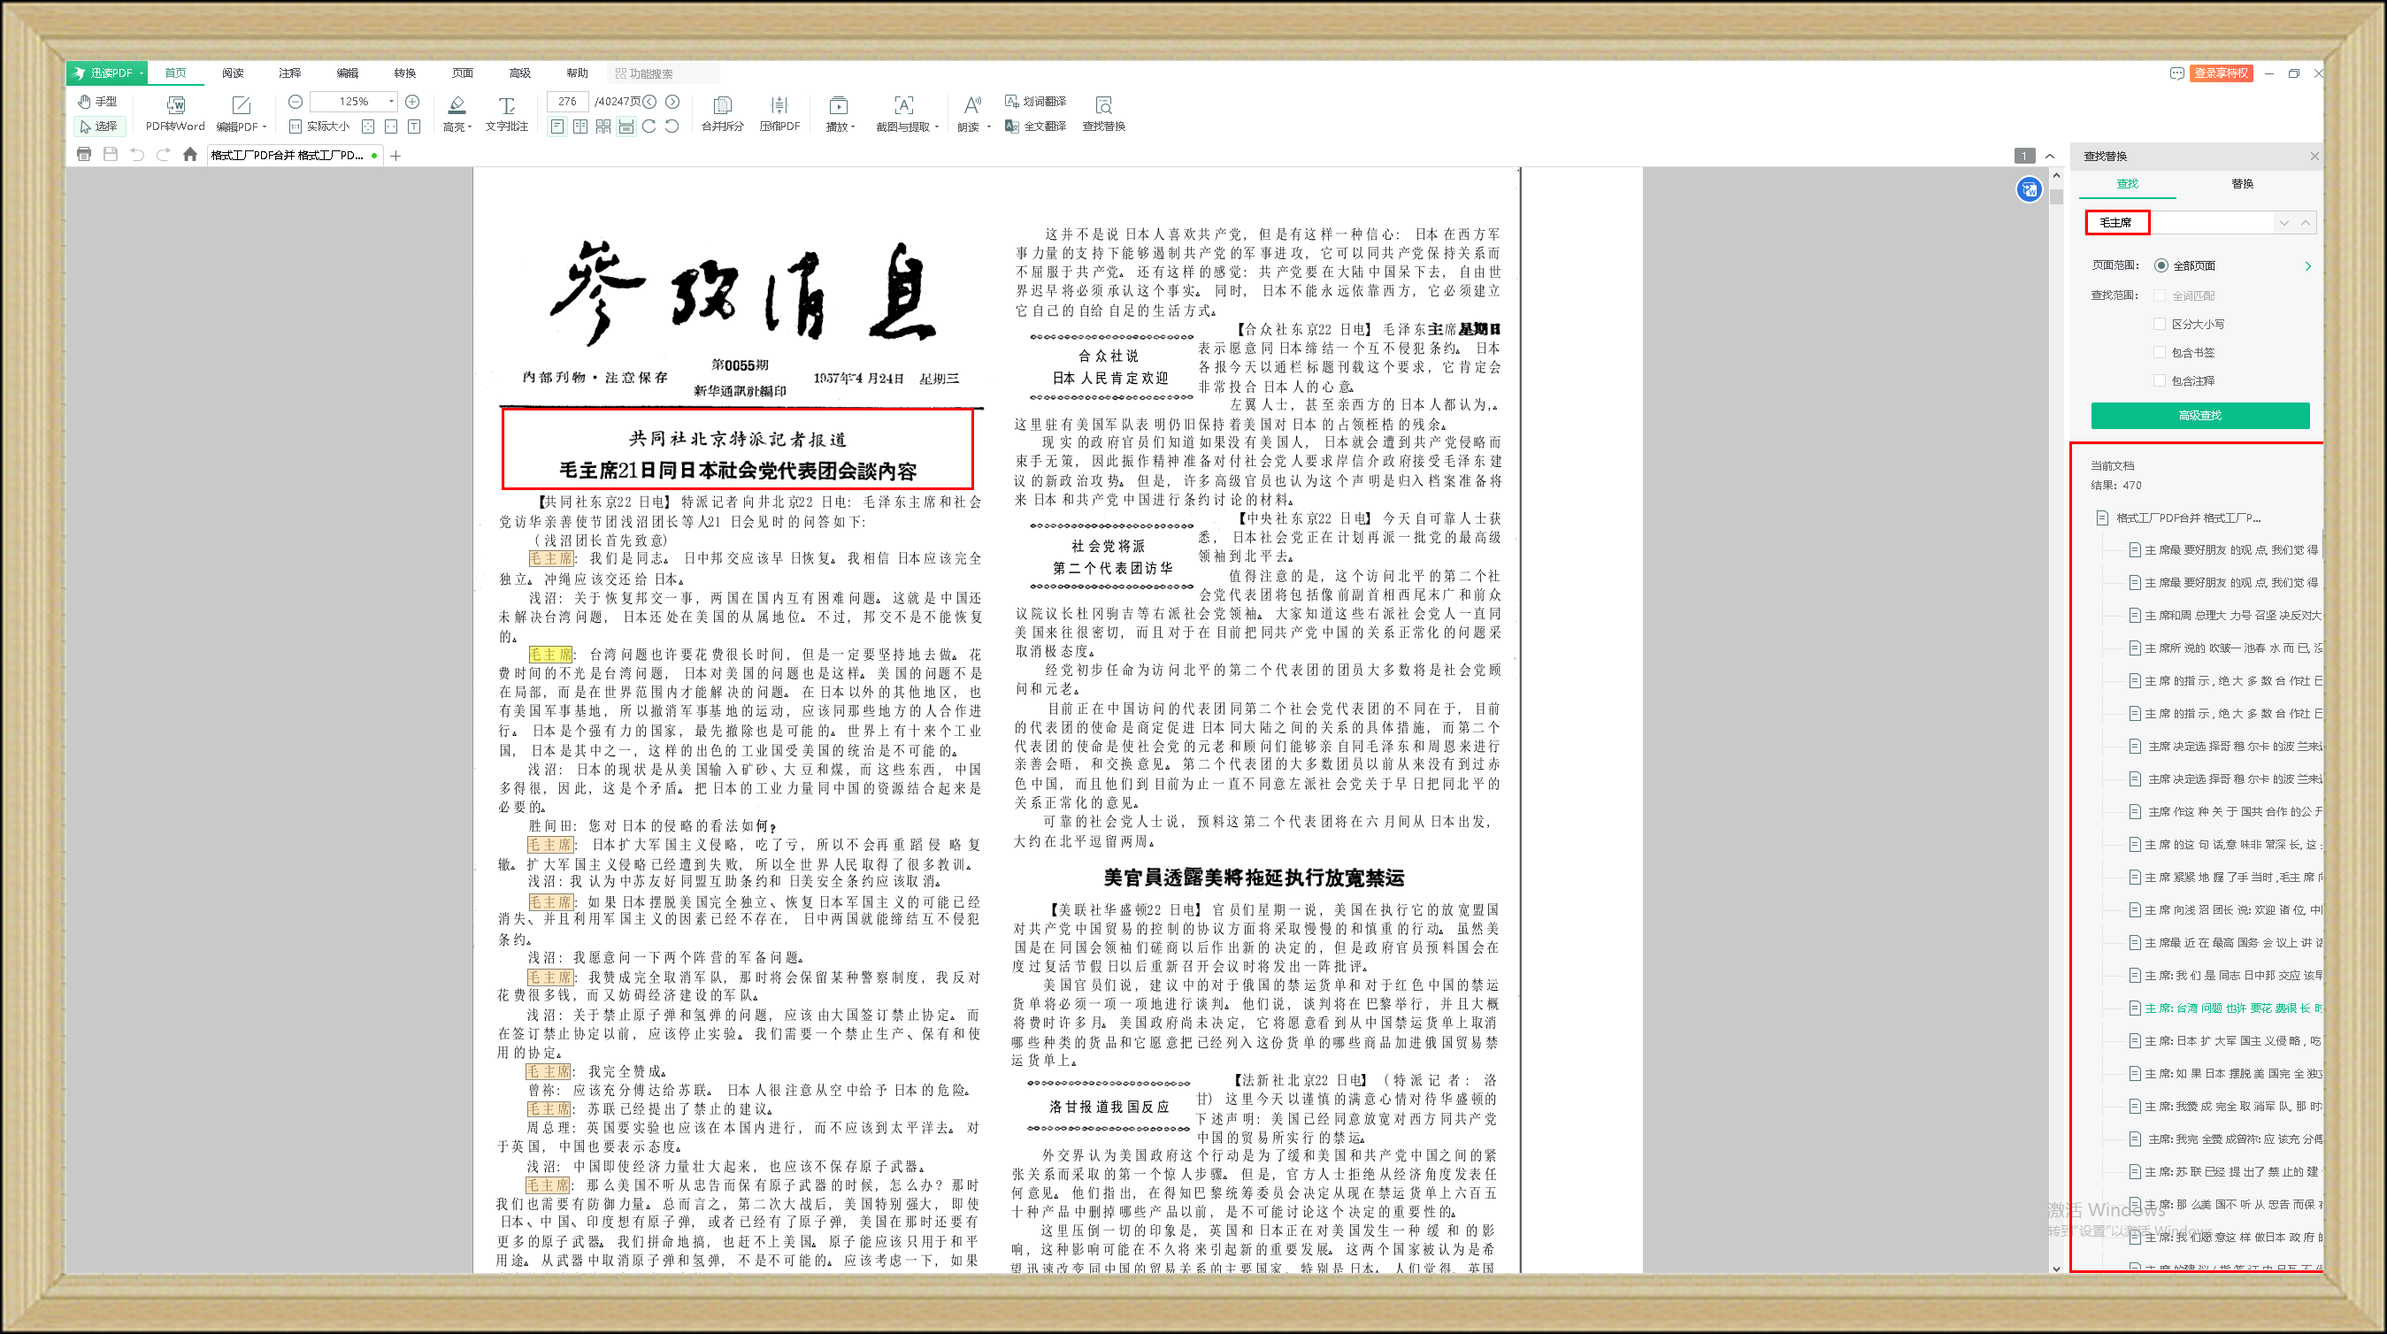Image resolution: width=2387 pixels, height=1334 pixels.
Task: Go to next page arrow icon
Action: tap(672, 101)
